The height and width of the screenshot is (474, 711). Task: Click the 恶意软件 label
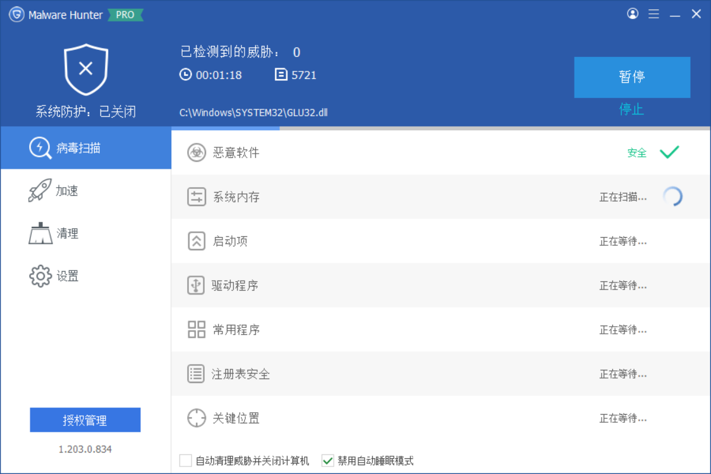click(236, 152)
